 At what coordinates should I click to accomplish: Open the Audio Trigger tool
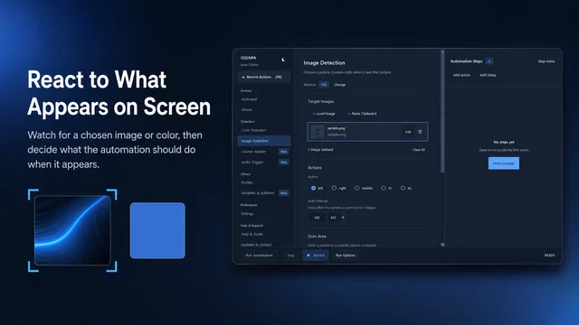(x=252, y=162)
